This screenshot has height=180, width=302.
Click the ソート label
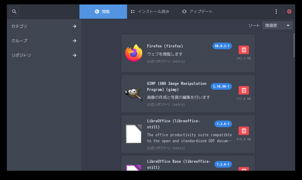coord(254,26)
